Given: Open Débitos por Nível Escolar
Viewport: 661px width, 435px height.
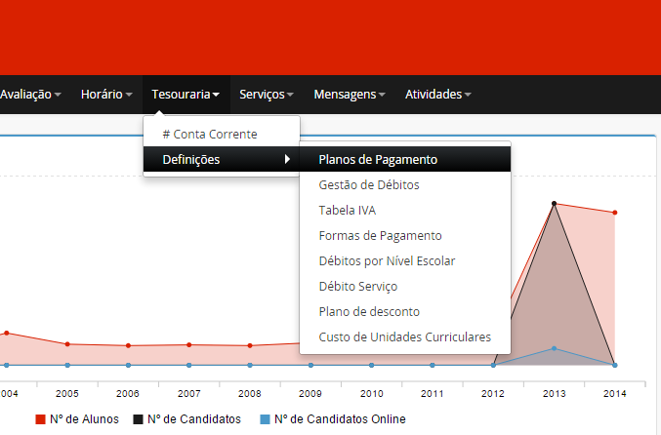Looking at the screenshot, I should pyautogui.click(x=387, y=261).
